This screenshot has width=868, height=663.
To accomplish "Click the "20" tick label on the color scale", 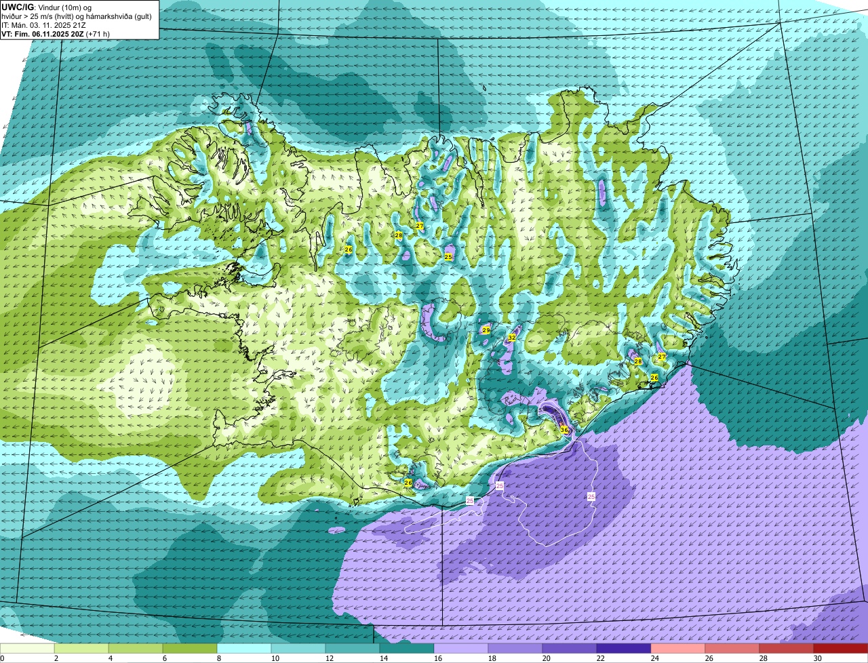I will click(x=547, y=658).
